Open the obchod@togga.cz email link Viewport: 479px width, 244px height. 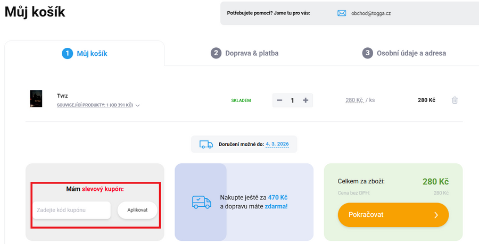point(372,13)
